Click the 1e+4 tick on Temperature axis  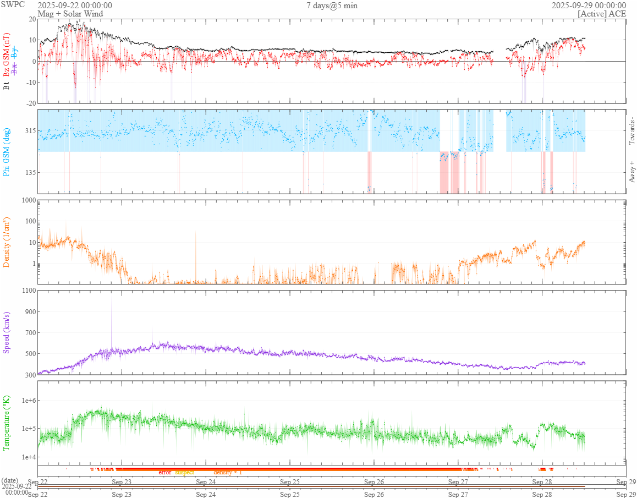click(x=28, y=457)
